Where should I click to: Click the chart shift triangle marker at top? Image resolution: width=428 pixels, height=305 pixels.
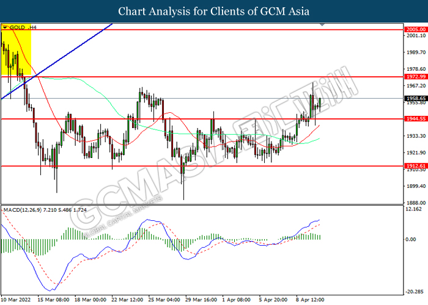point(322,24)
